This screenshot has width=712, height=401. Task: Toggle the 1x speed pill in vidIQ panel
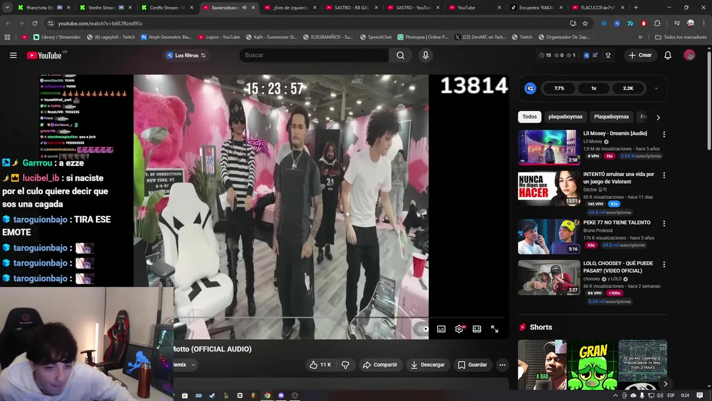coord(594,88)
